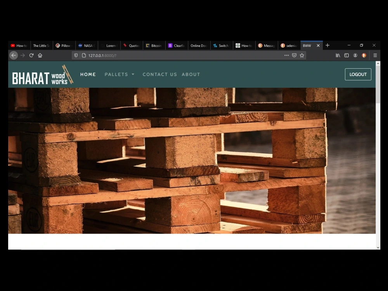Switch to the Pillow tab
388x291 pixels.
[x=64, y=45]
